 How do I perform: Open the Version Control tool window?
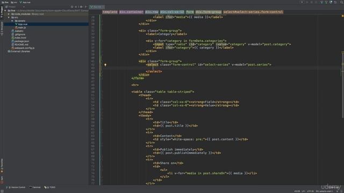[16, 187]
